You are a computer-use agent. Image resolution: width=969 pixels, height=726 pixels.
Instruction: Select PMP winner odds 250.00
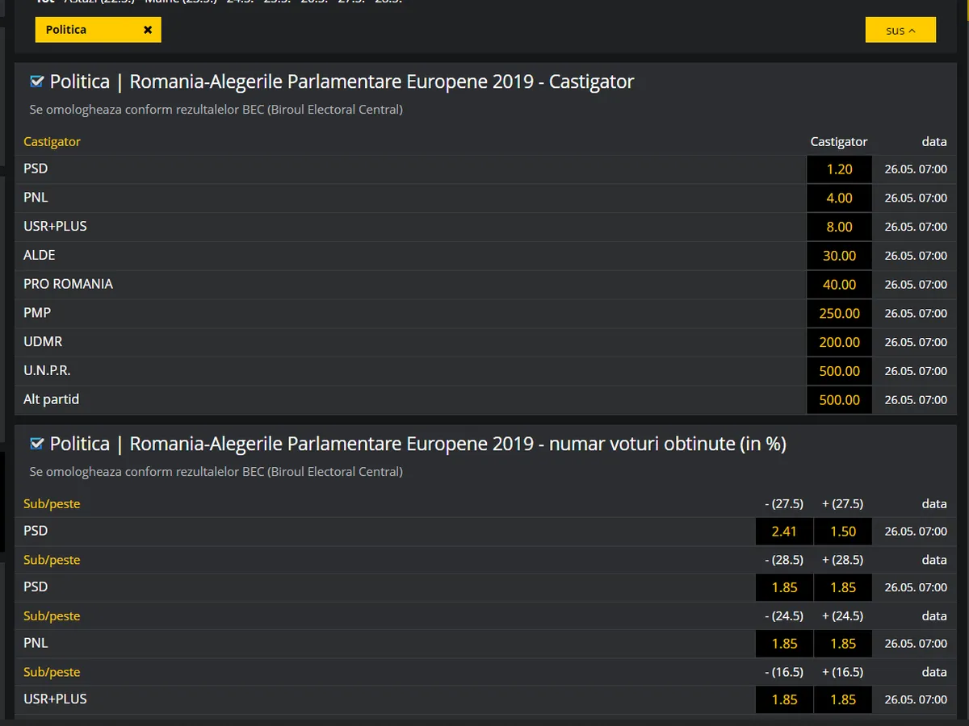tap(839, 314)
